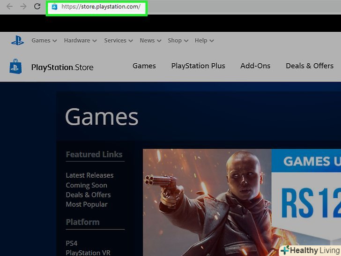Screen dimensions: 341x256
Task: Open the Services dropdown menu
Action: (119, 40)
